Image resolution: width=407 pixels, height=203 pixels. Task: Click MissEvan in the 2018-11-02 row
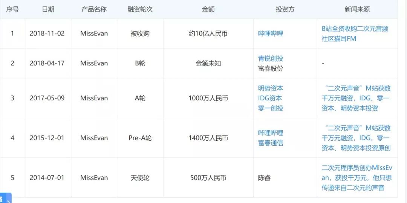click(94, 34)
